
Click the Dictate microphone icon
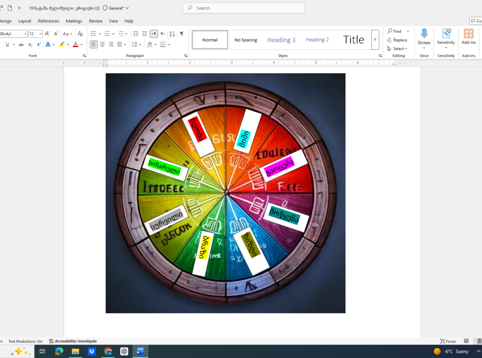[424, 34]
